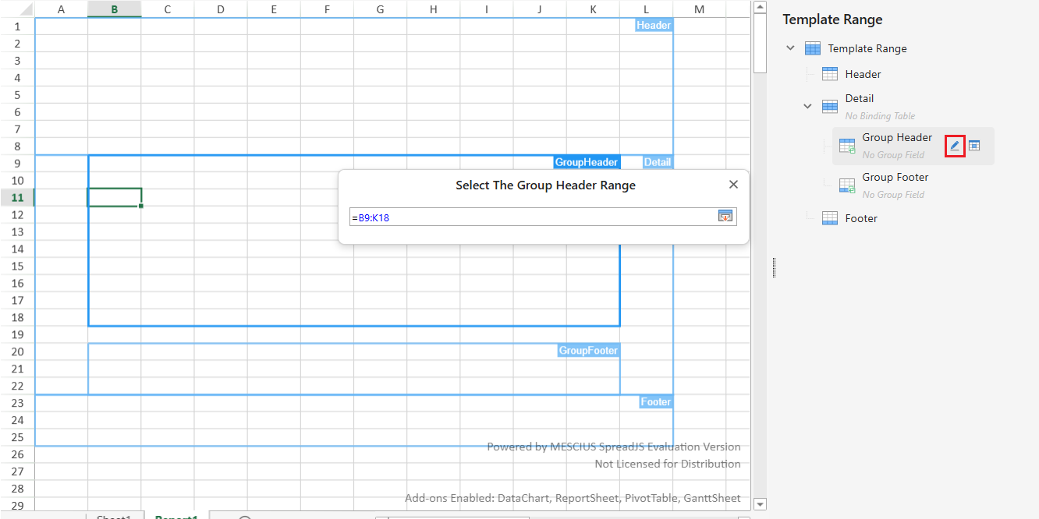Collapse the Template Range root node
Image resolution: width=1039 pixels, height=519 pixels.
coord(791,48)
